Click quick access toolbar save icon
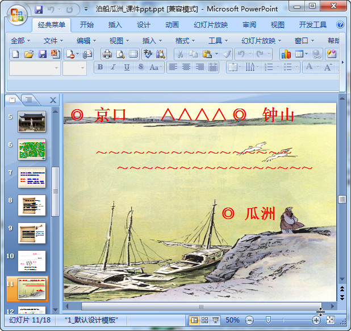351x331 pixels. click(39, 10)
